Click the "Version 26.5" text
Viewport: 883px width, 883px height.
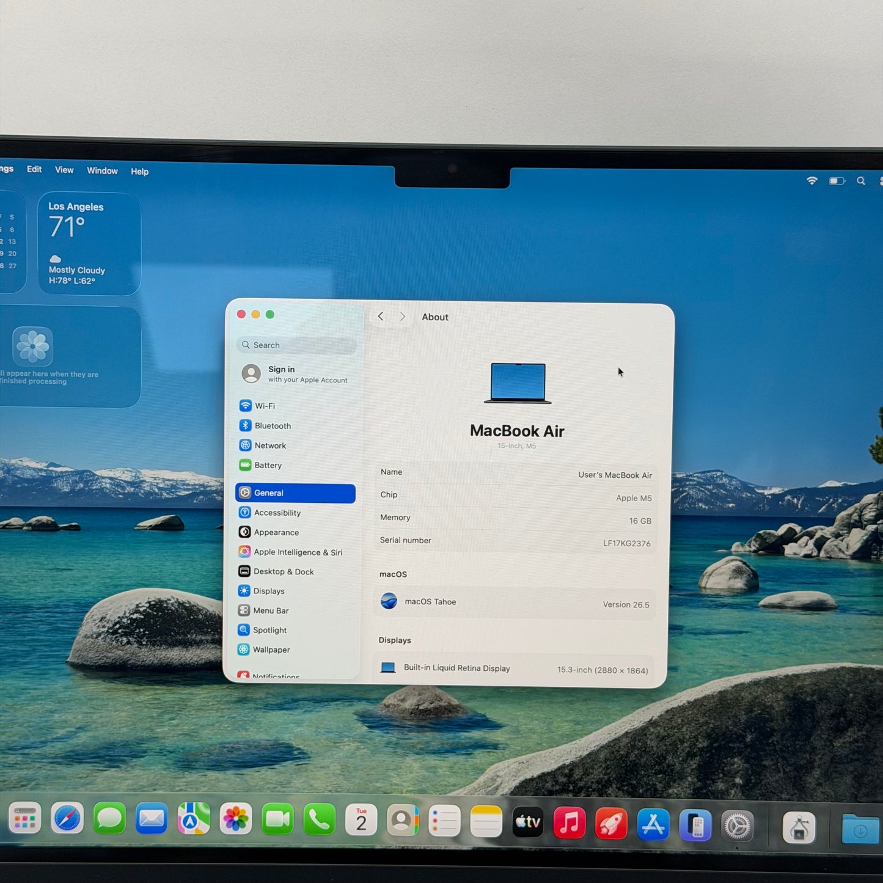(626, 604)
